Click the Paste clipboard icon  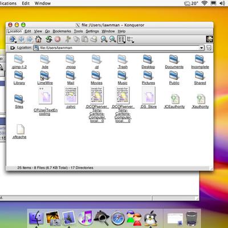(x=85, y=39)
